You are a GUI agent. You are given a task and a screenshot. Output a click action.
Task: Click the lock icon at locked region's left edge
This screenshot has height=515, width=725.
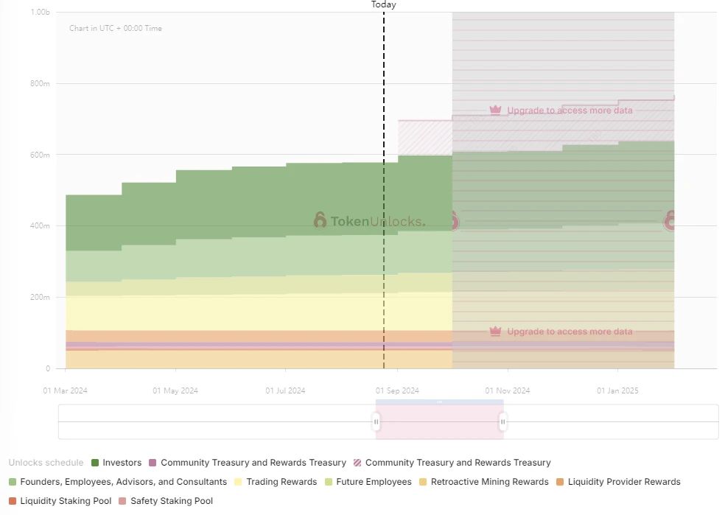pos(452,220)
